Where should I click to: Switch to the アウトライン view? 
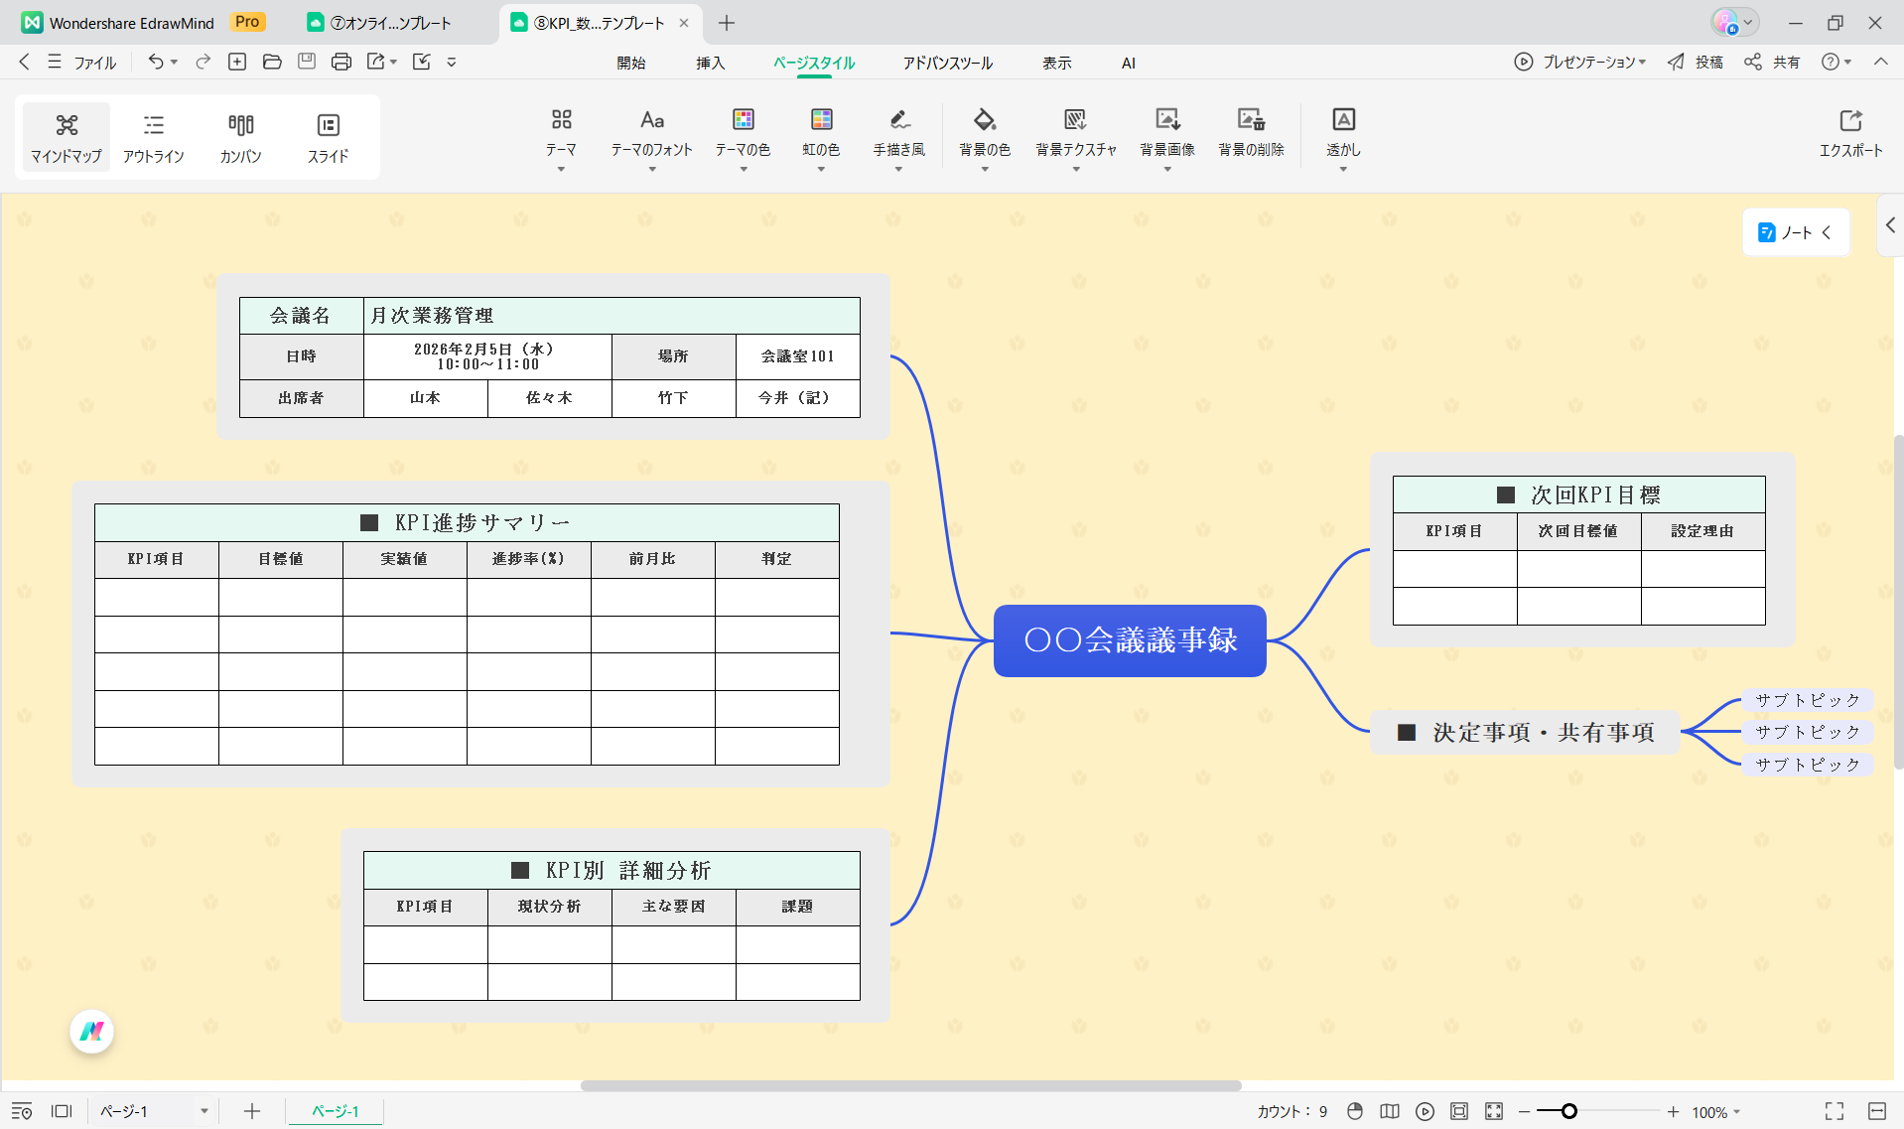(154, 137)
